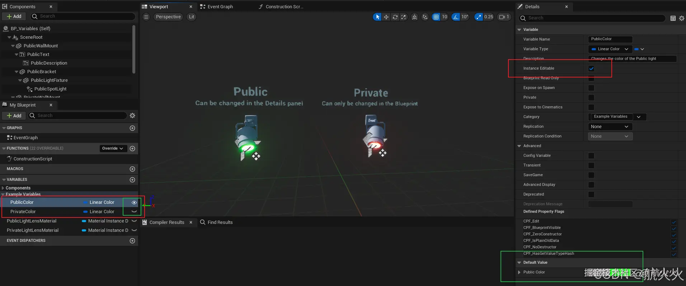Open the Compiler Results tab
This screenshot has width=686, height=286.
pyautogui.click(x=167, y=222)
